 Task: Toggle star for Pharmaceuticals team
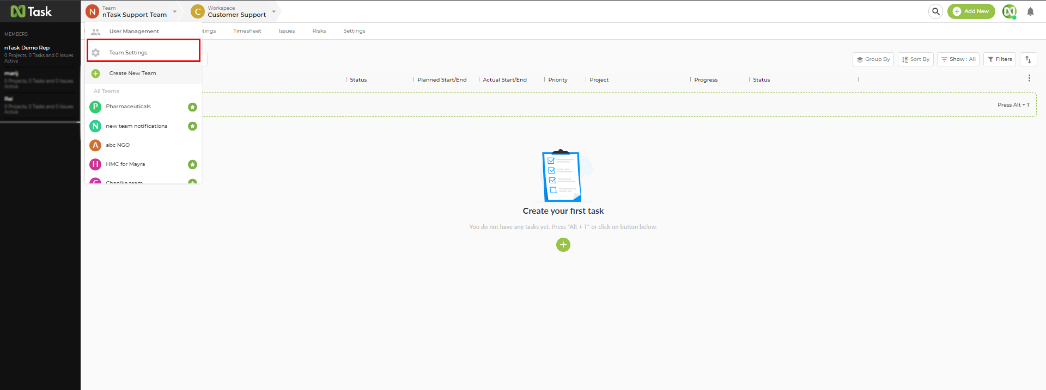(192, 107)
